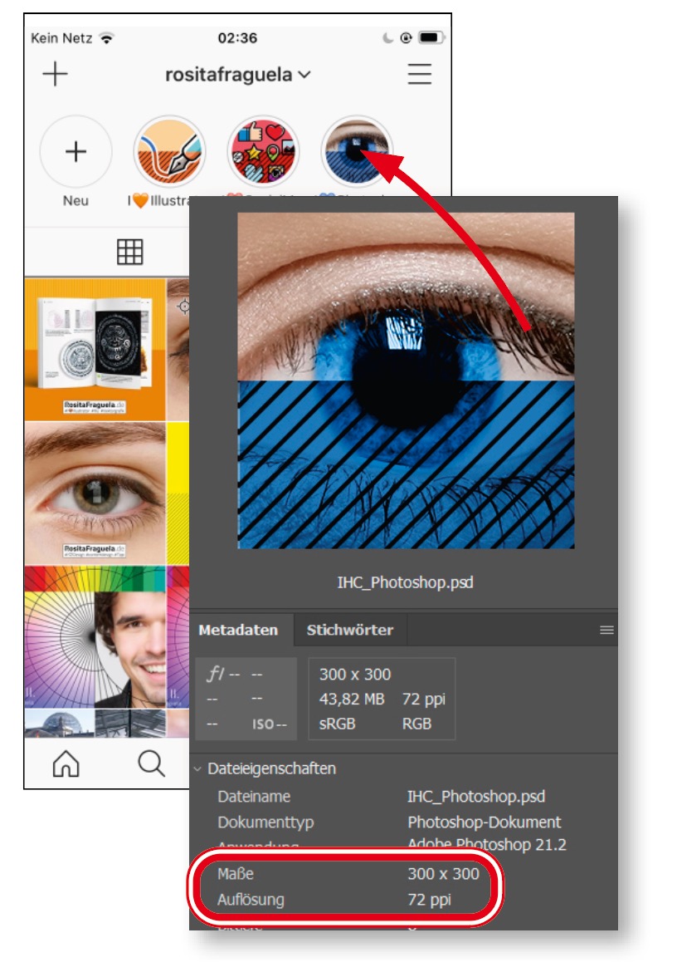Image resolution: width=677 pixels, height=967 pixels.
Task: Tap the plus icon in Instagram header
Action: click(x=55, y=74)
